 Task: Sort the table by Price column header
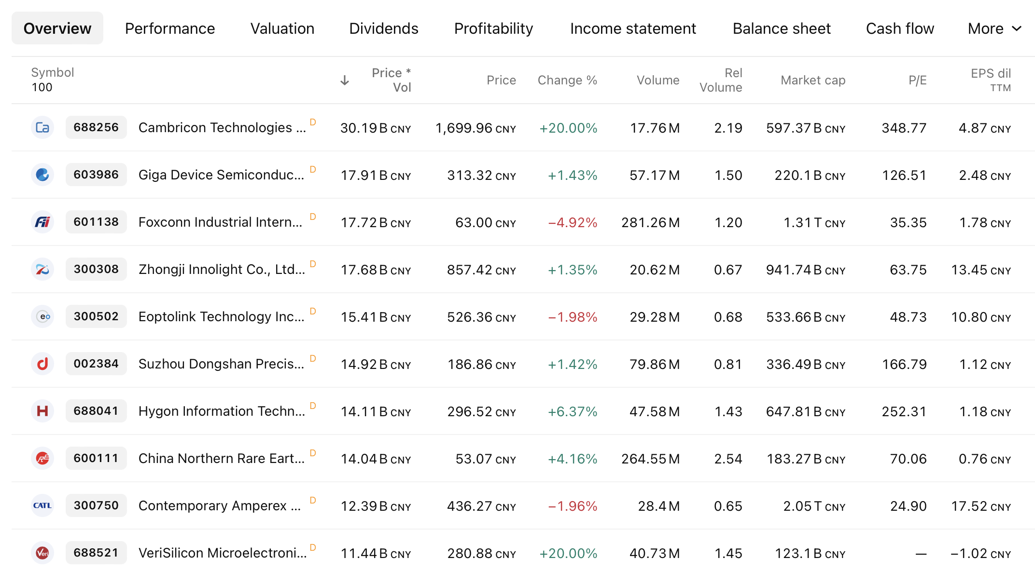pyautogui.click(x=501, y=80)
